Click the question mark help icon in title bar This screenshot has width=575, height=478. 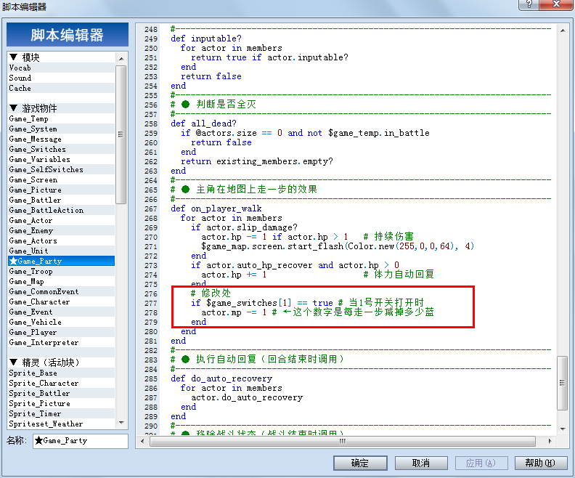tap(529, 4)
